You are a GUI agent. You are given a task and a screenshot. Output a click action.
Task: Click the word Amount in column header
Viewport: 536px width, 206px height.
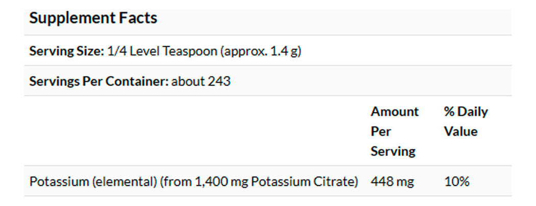(394, 112)
